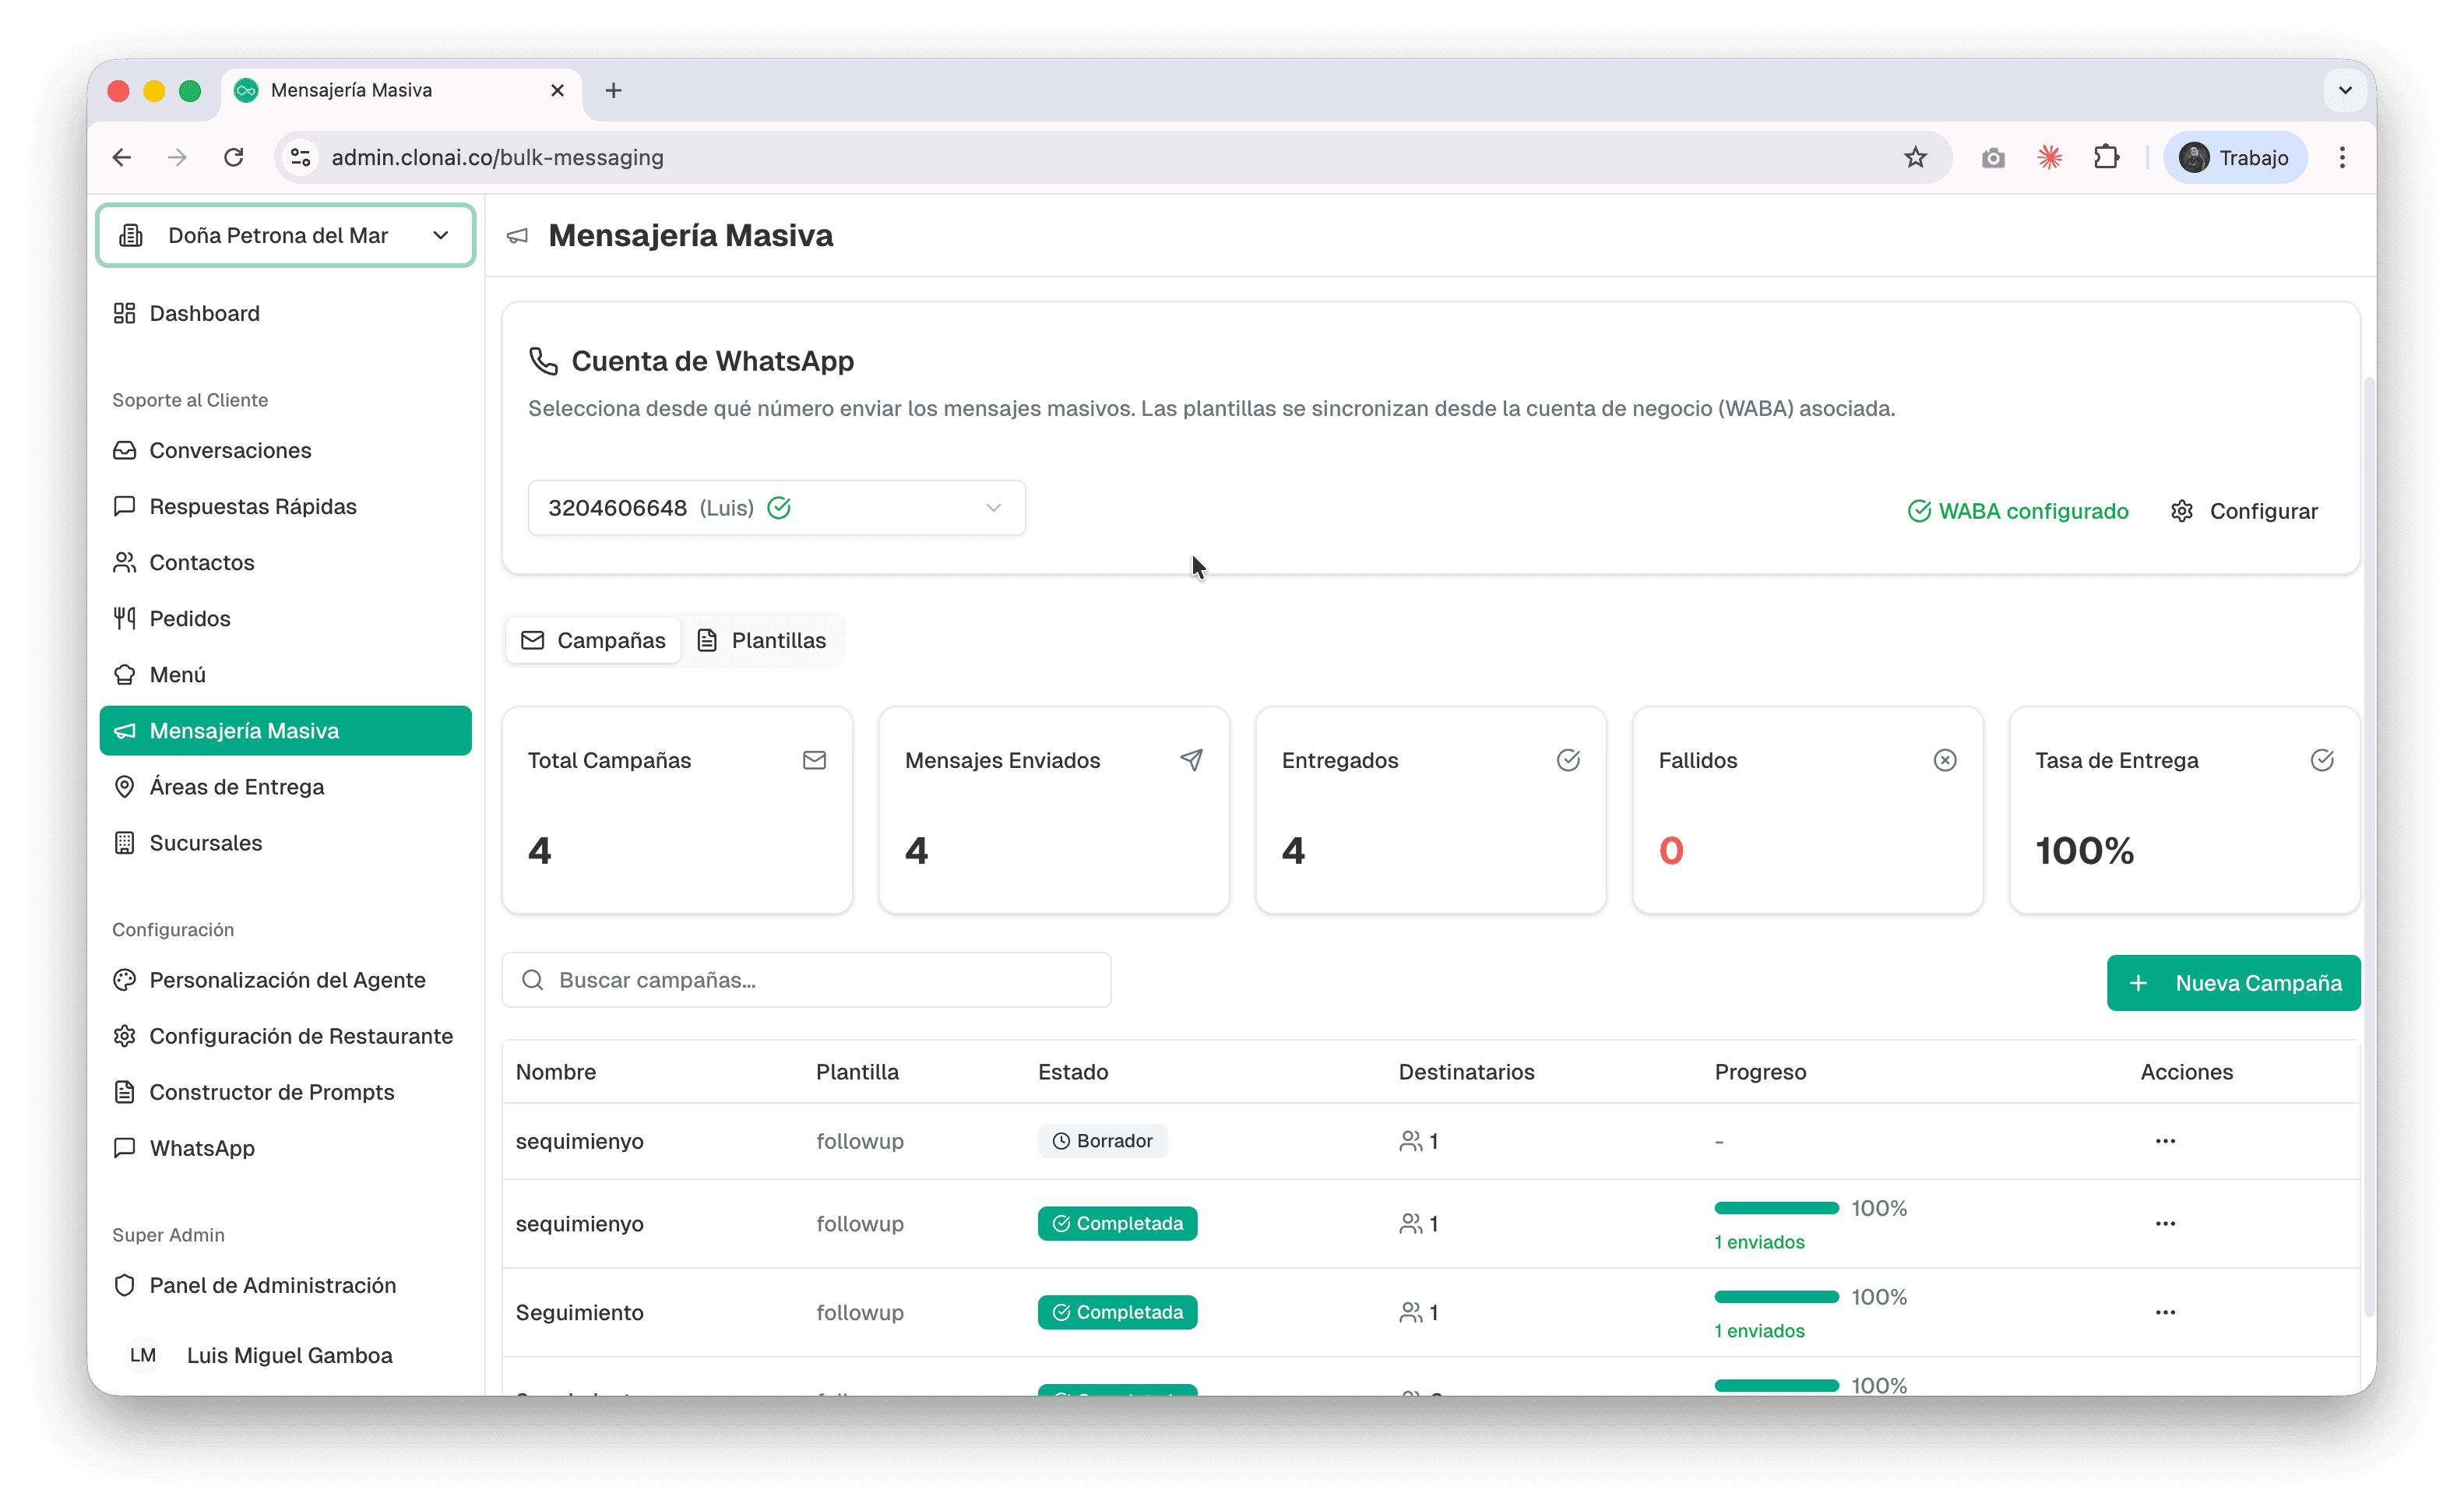The width and height of the screenshot is (2464, 1511).
Task: Reload the page
Action: pyautogui.click(x=234, y=157)
